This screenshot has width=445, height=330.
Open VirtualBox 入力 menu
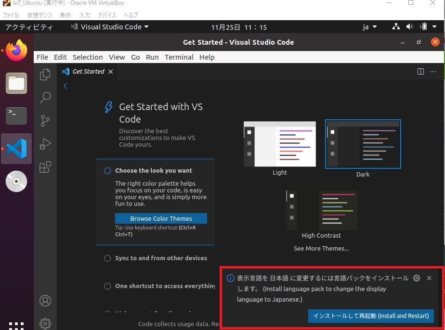tap(85, 15)
